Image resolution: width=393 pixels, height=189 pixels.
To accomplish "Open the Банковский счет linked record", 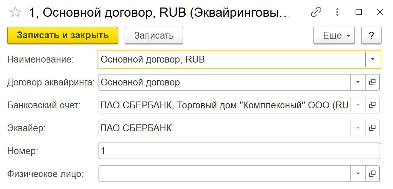I will pos(372,105).
